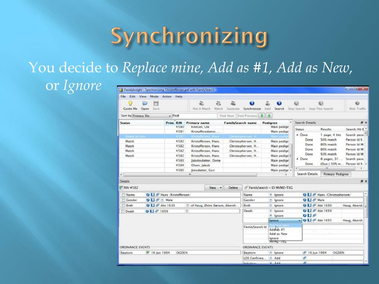Screen dimensions: 379x284
Task: Click the green down arrow next to Find Previous
Action: pos(262,116)
